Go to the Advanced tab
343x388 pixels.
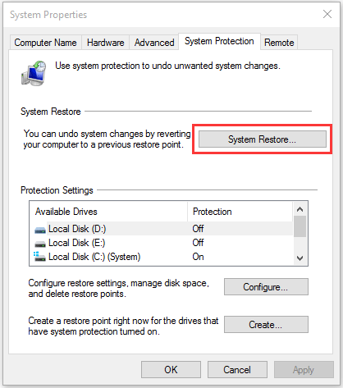point(154,43)
